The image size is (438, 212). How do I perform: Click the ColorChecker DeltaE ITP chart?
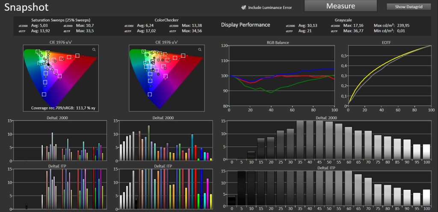(x=166, y=189)
